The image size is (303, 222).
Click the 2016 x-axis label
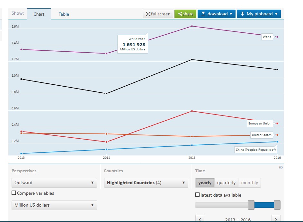coord(277,158)
